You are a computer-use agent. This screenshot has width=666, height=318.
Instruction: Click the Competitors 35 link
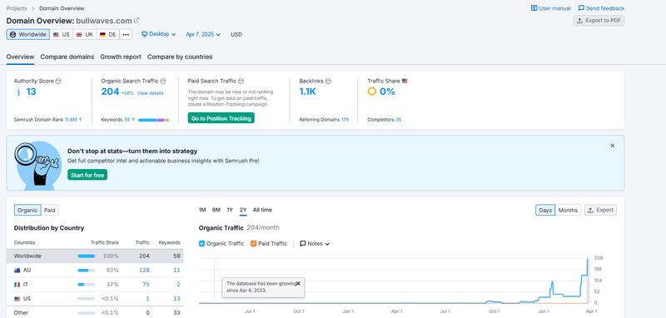(399, 120)
